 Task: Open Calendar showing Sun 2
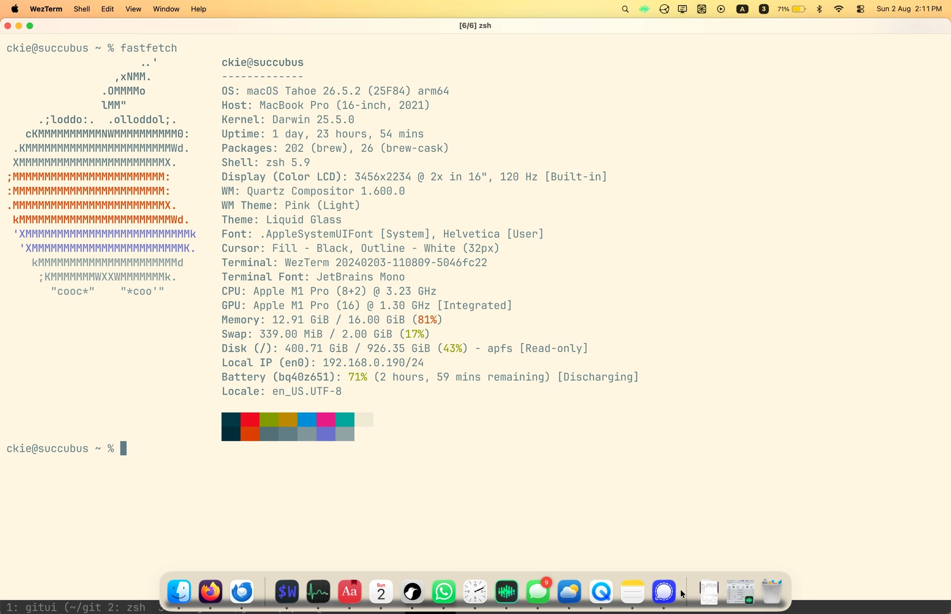[x=381, y=592]
